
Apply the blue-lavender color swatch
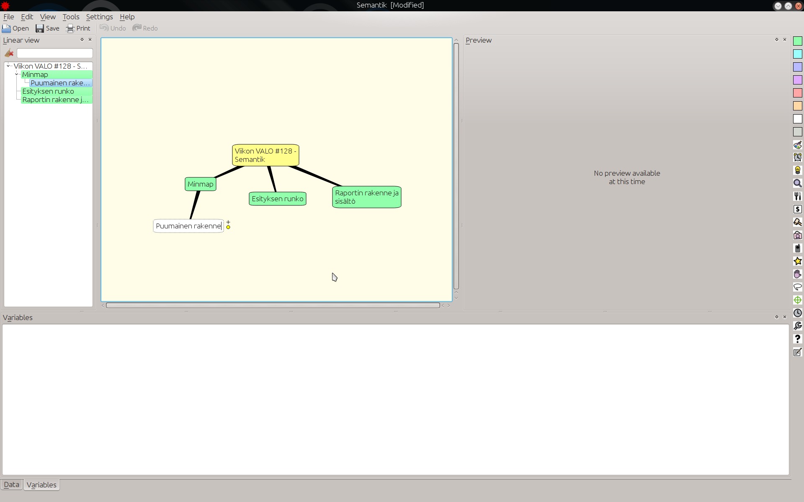click(798, 67)
